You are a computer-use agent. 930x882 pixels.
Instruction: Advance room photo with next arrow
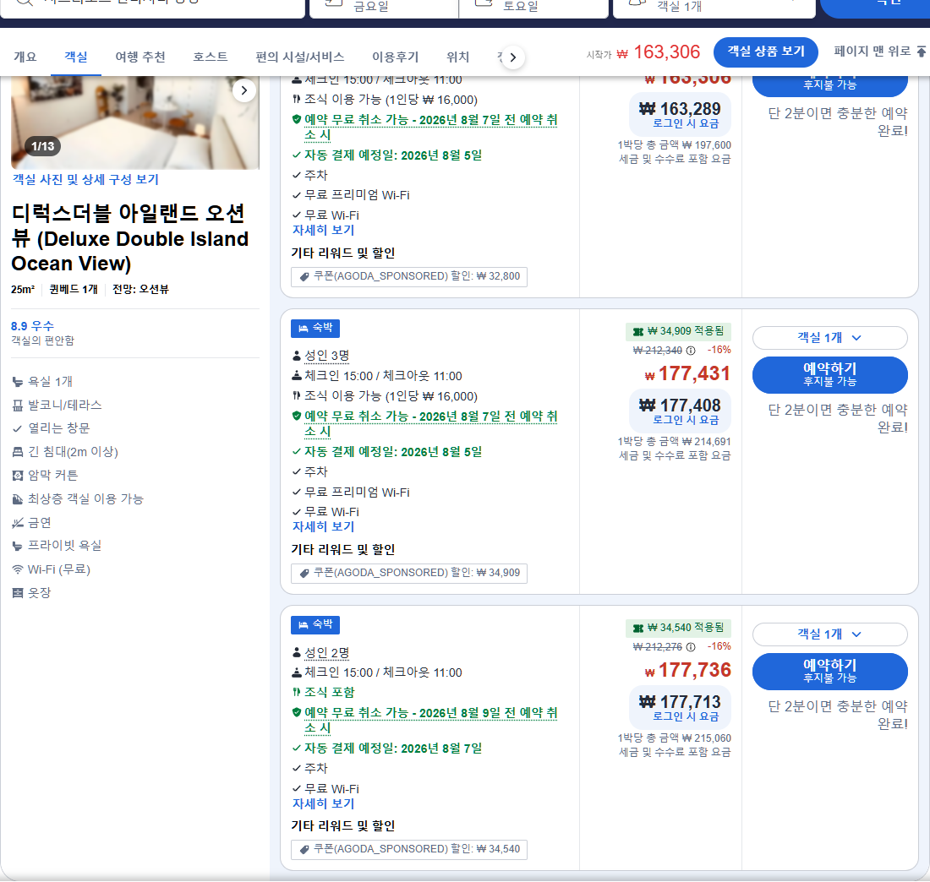coord(243,90)
